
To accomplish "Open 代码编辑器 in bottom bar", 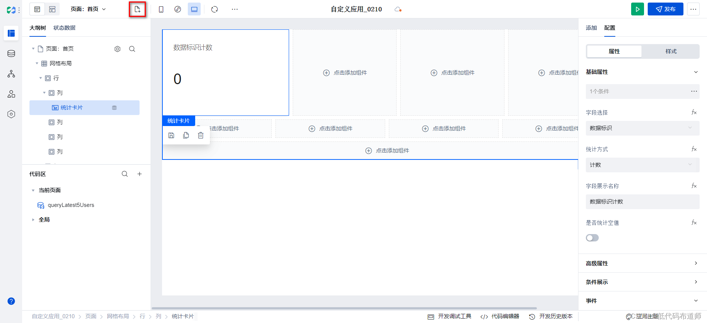I will pyautogui.click(x=500, y=316).
